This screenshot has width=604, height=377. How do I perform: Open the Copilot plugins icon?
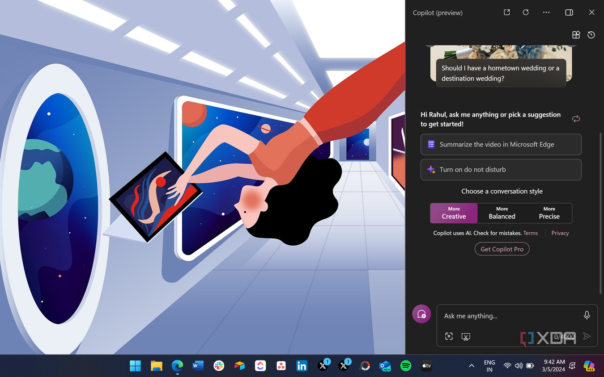576,35
